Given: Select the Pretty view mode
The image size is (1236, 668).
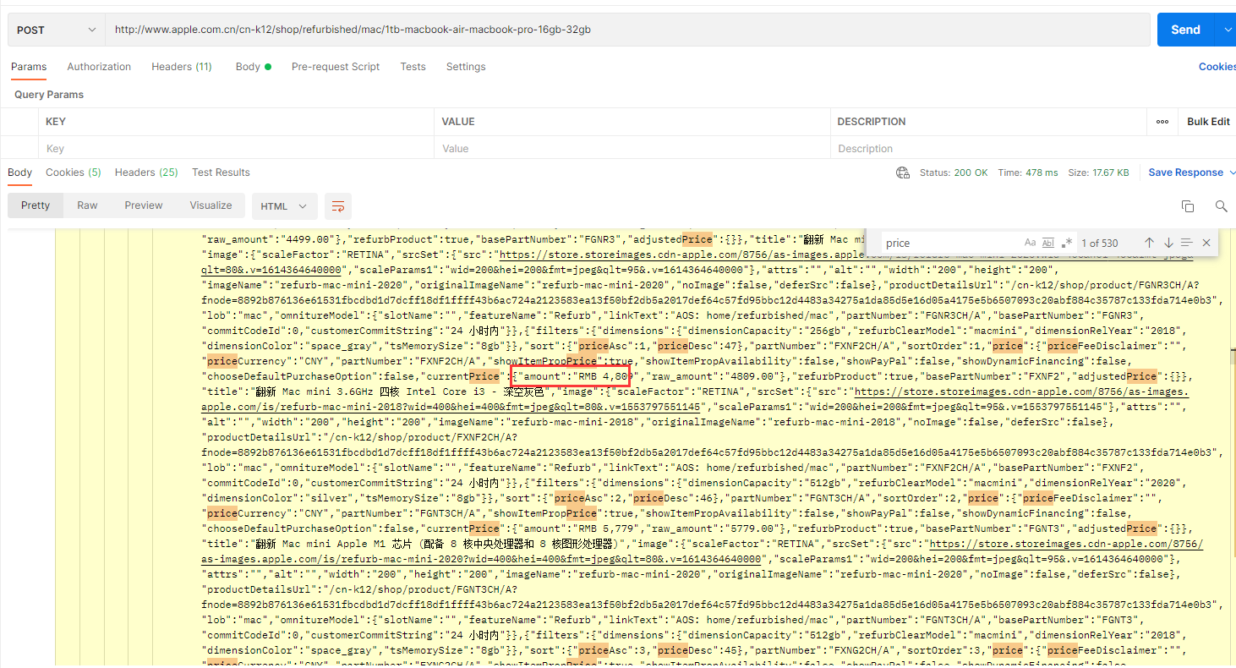Looking at the screenshot, I should (x=36, y=205).
